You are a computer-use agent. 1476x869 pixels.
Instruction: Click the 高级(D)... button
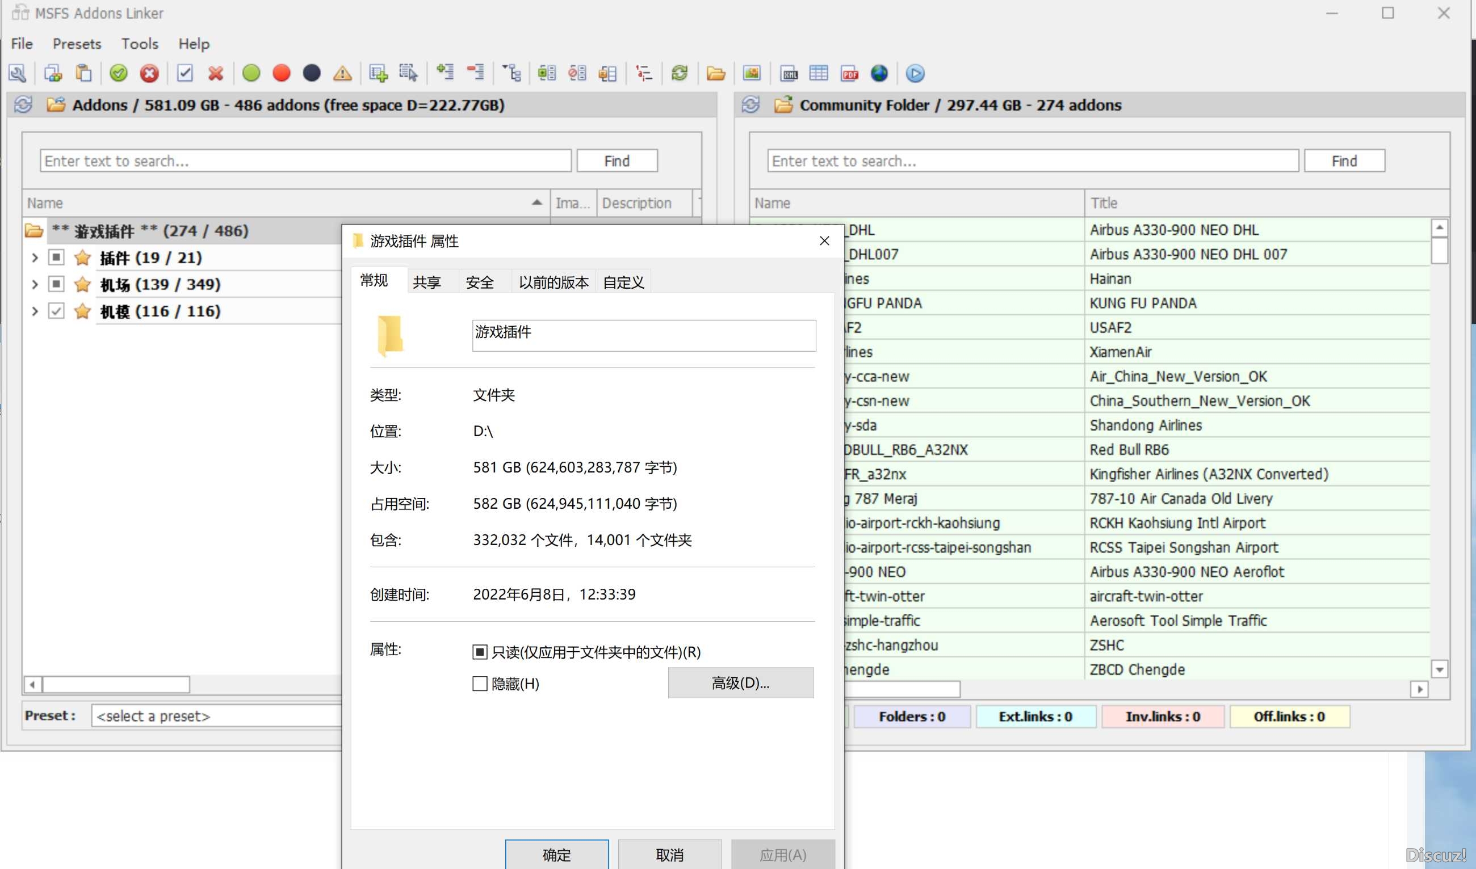coord(741,683)
